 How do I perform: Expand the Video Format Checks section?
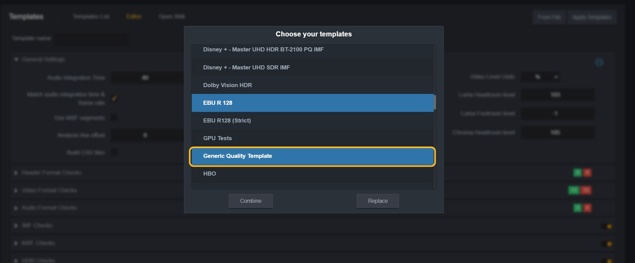(16, 191)
